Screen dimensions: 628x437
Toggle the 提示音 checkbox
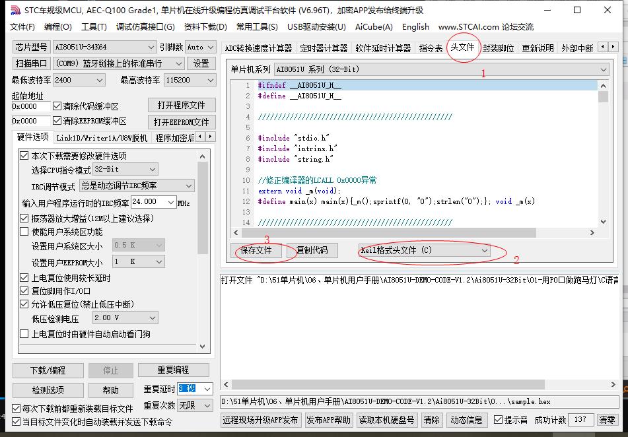498,420
